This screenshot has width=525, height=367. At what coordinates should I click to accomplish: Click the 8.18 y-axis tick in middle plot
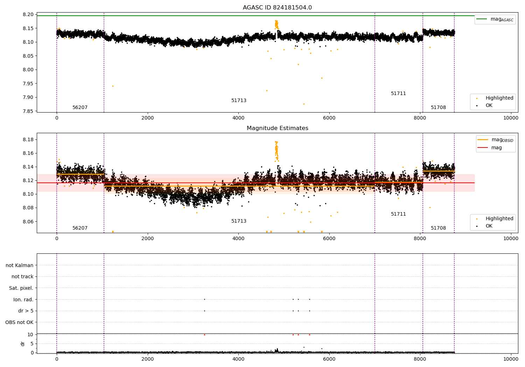(x=29, y=139)
